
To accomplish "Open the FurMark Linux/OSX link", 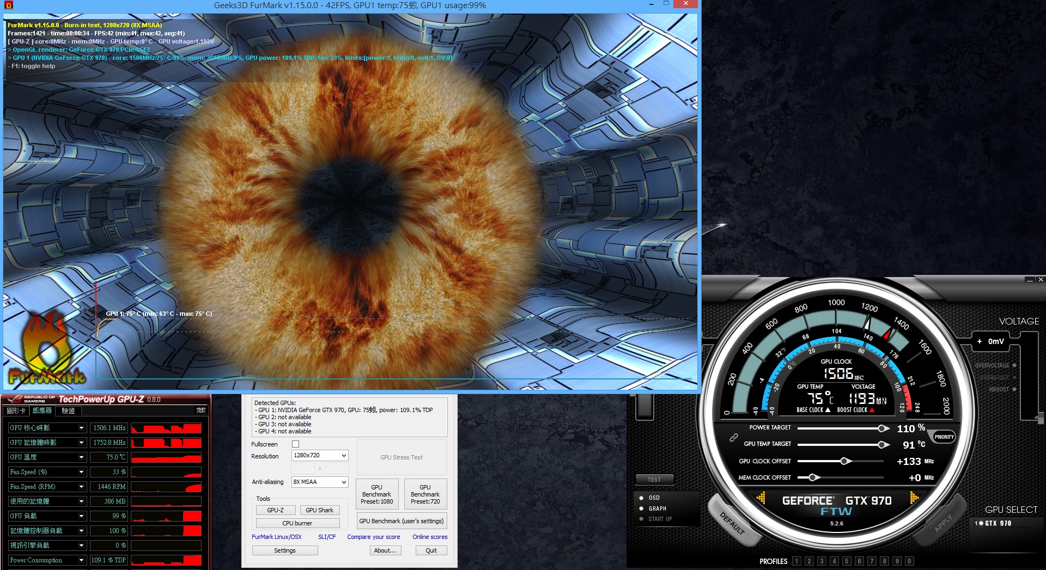I will point(277,537).
